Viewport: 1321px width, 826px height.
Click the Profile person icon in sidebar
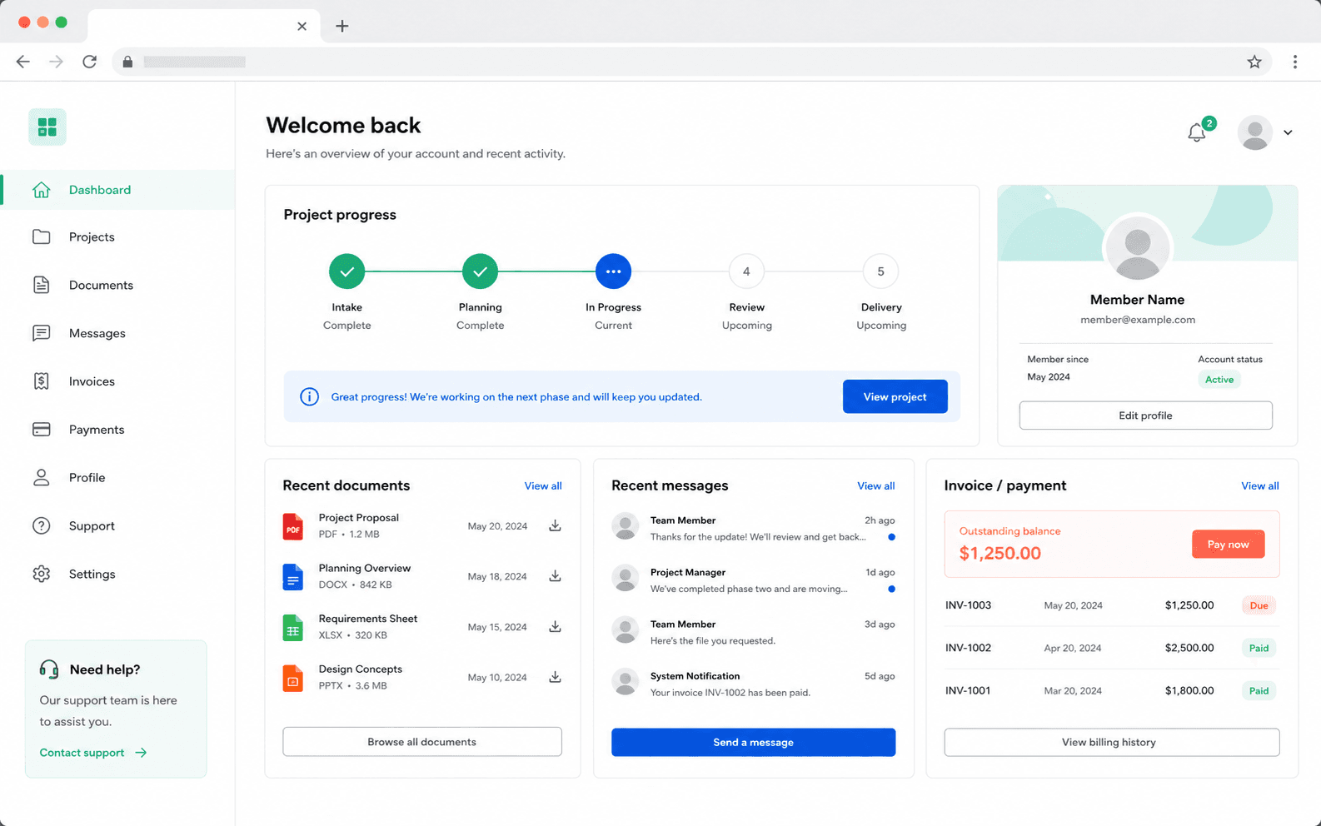(x=41, y=478)
